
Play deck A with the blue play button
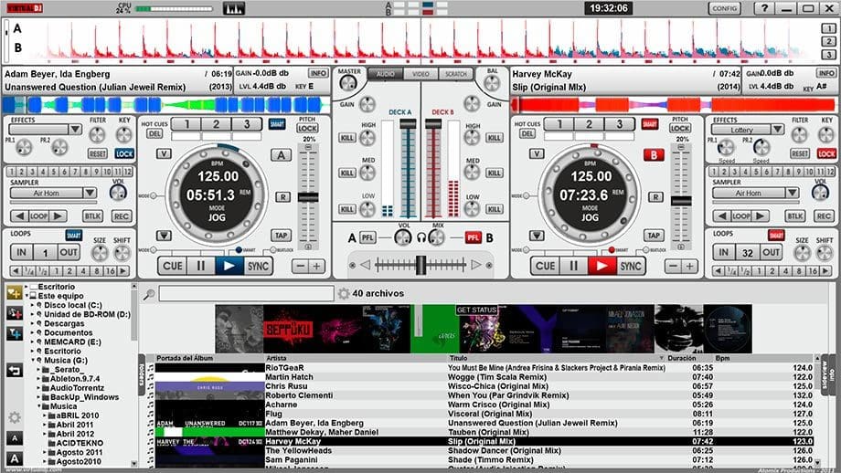pos(229,267)
